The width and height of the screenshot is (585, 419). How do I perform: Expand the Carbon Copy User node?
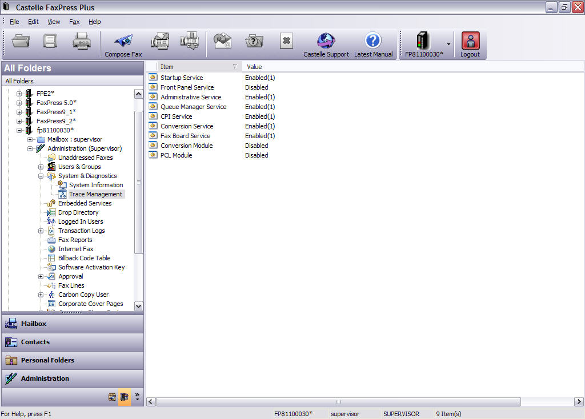[41, 295]
